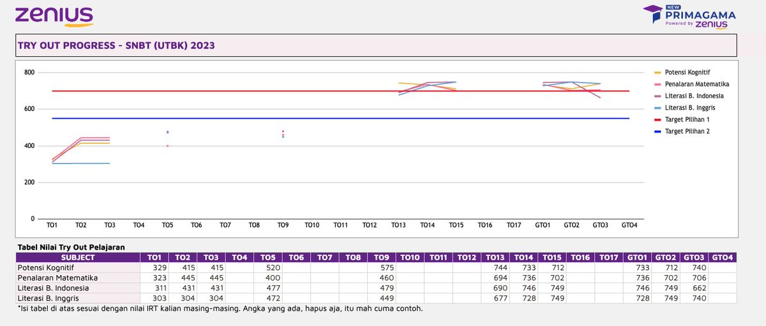This screenshot has width=766, height=326.
Task: Click the TO13 table header cell
Action: tap(495, 257)
